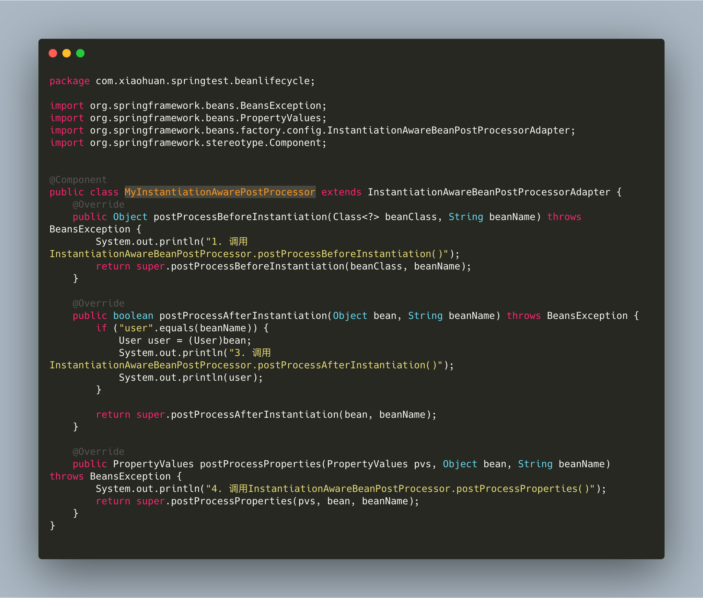This screenshot has height=598, width=703.
Task: Click "postProcessAfterInstantiation(Object" in method declaration
Action: click(x=263, y=316)
